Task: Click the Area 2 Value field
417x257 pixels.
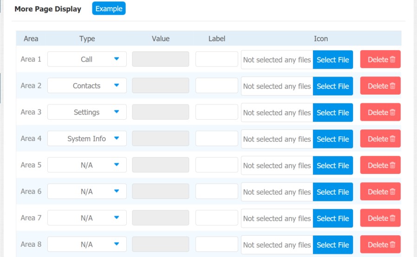Action: [x=161, y=85]
